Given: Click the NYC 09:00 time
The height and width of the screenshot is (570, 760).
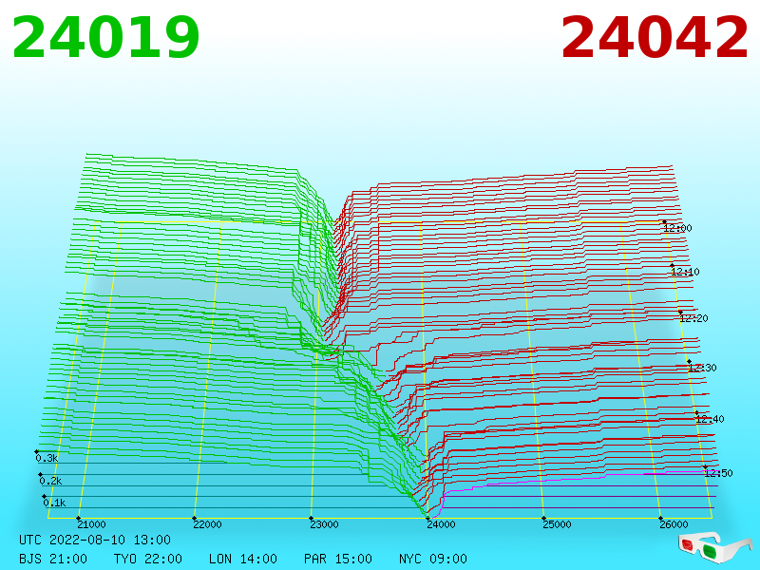Looking at the screenshot, I should pyautogui.click(x=433, y=559).
